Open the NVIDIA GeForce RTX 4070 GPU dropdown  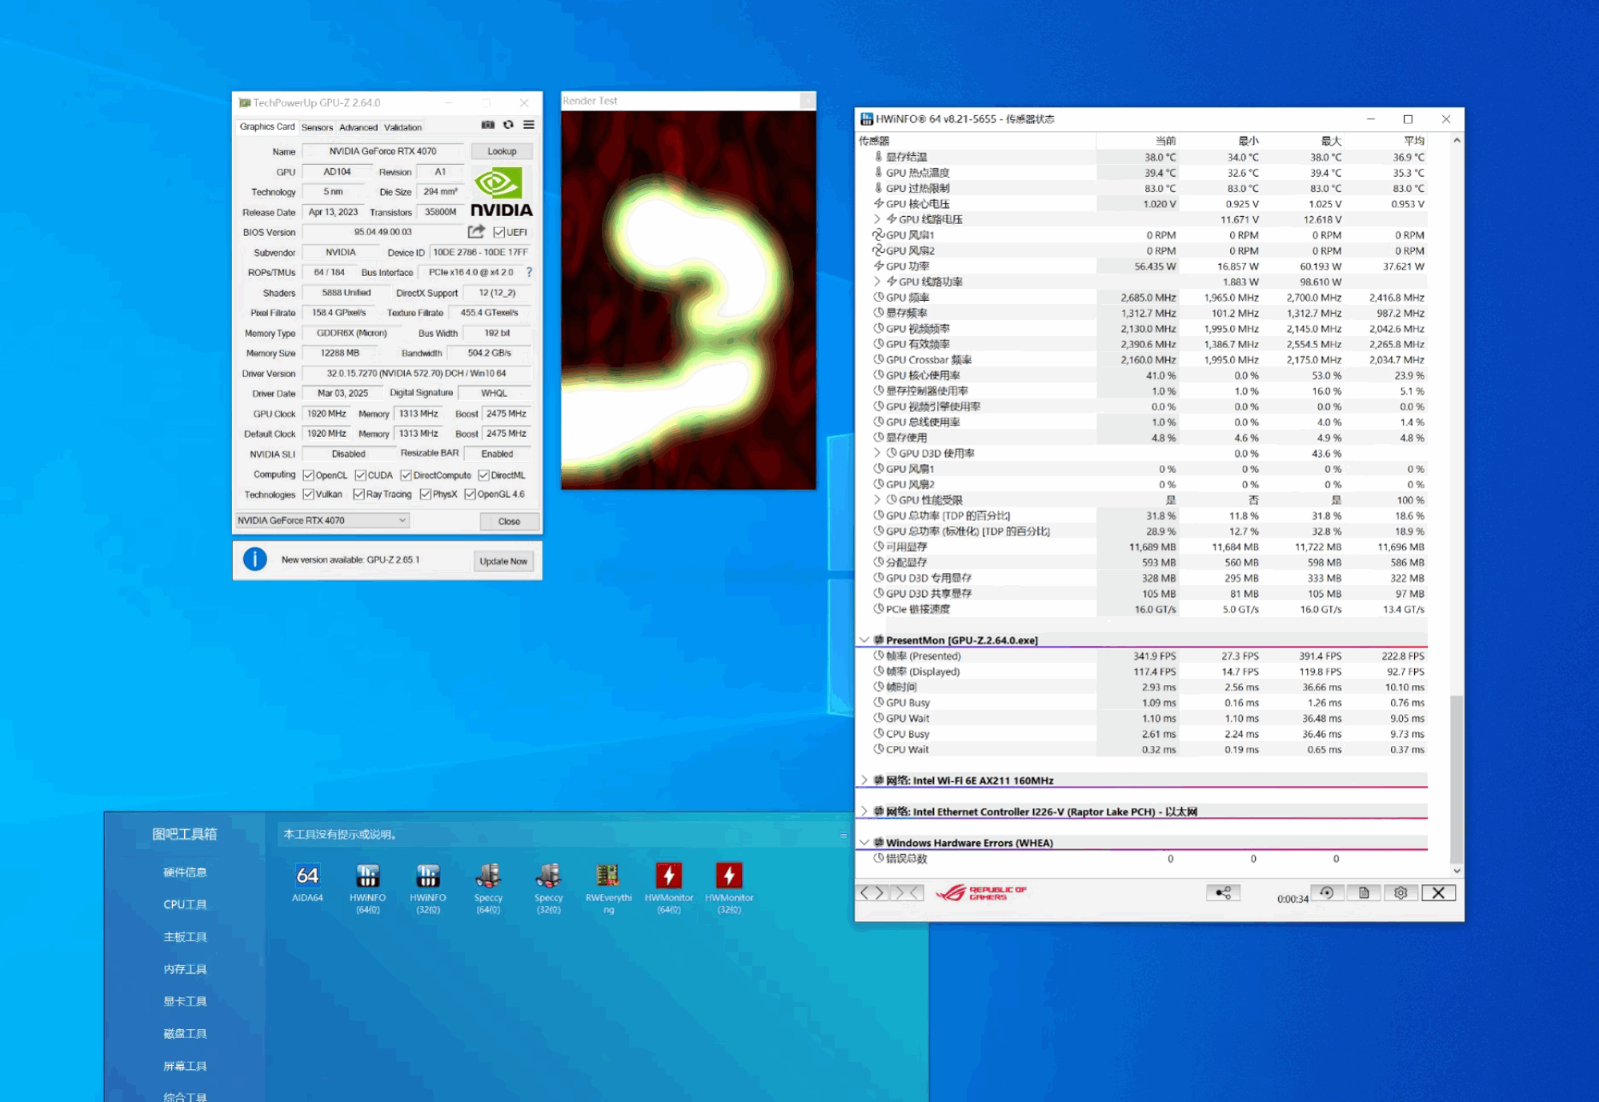(322, 520)
